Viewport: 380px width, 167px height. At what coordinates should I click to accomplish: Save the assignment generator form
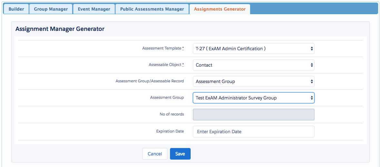point(180,154)
